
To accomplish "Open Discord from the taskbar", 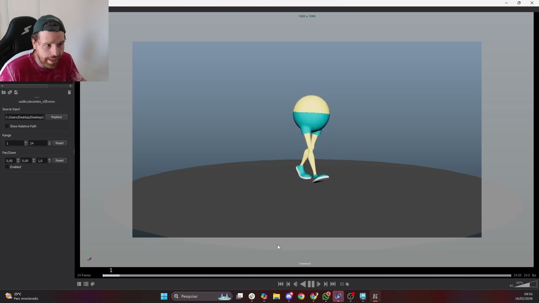I will tap(289, 296).
